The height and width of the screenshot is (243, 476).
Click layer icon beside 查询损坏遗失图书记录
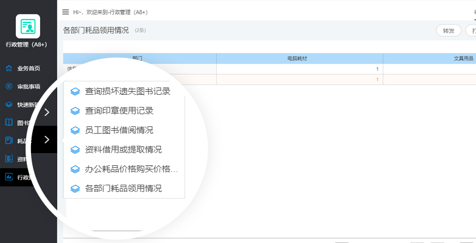(75, 92)
